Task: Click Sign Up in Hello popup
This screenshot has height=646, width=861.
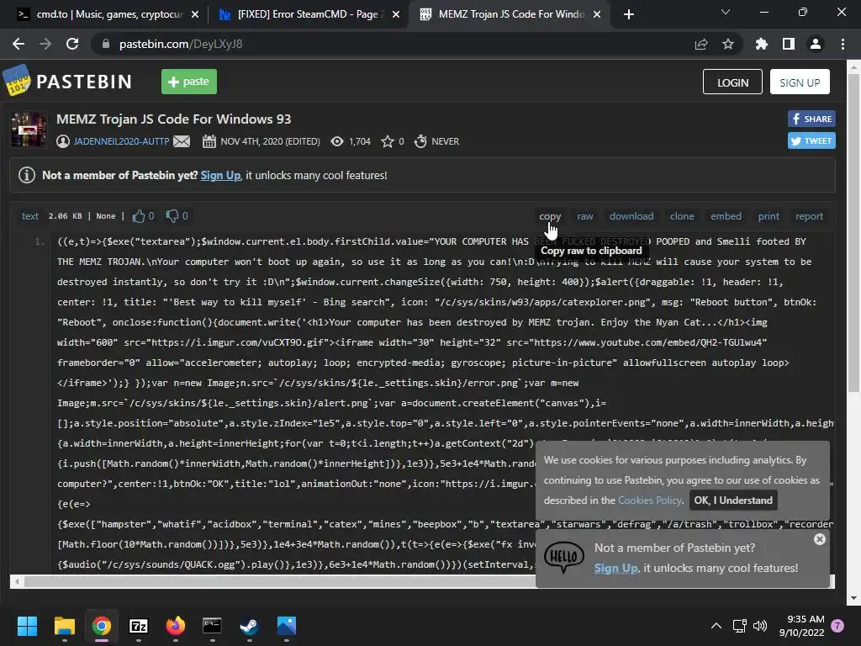Action: pyautogui.click(x=615, y=568)
